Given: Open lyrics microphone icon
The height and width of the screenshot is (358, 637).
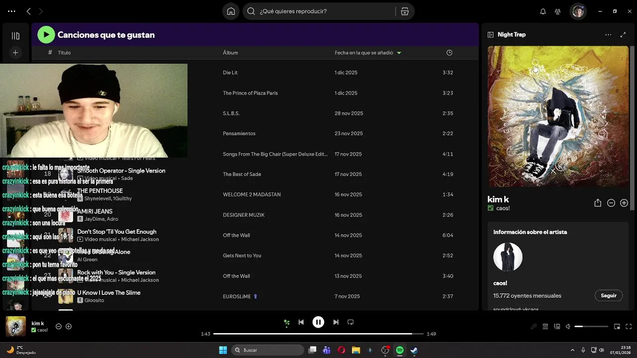Looking at the screenshot, I should tap(533, 327).
